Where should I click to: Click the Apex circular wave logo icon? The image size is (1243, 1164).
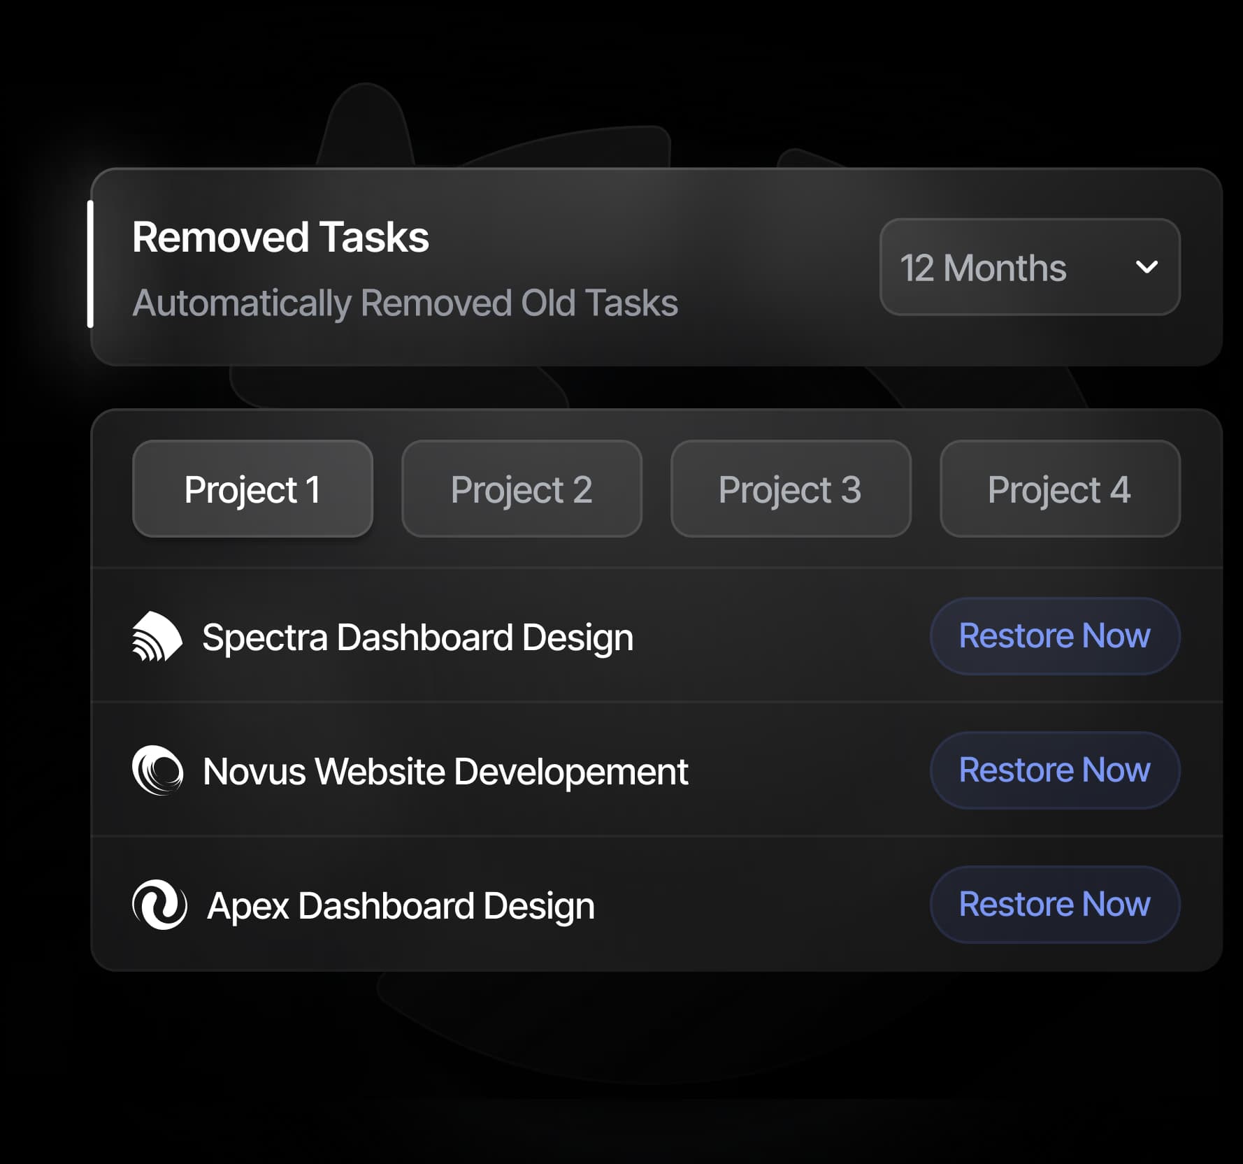coord(159,905)
